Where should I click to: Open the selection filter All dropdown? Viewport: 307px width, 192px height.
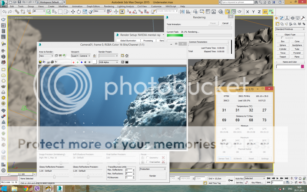click(39, 11)
